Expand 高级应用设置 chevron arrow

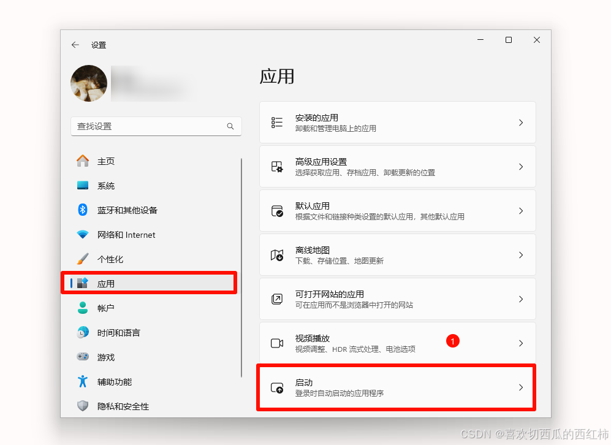pyautogui.click(x=521, y=166)
